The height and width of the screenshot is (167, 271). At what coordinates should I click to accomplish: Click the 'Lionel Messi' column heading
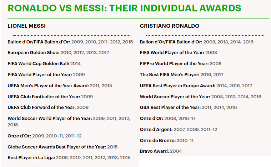pyautogui.click(x=26, y=26)
